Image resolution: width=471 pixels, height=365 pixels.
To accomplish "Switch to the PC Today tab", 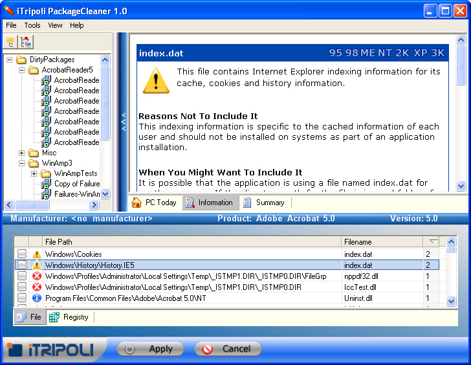I will pos(155,203).
